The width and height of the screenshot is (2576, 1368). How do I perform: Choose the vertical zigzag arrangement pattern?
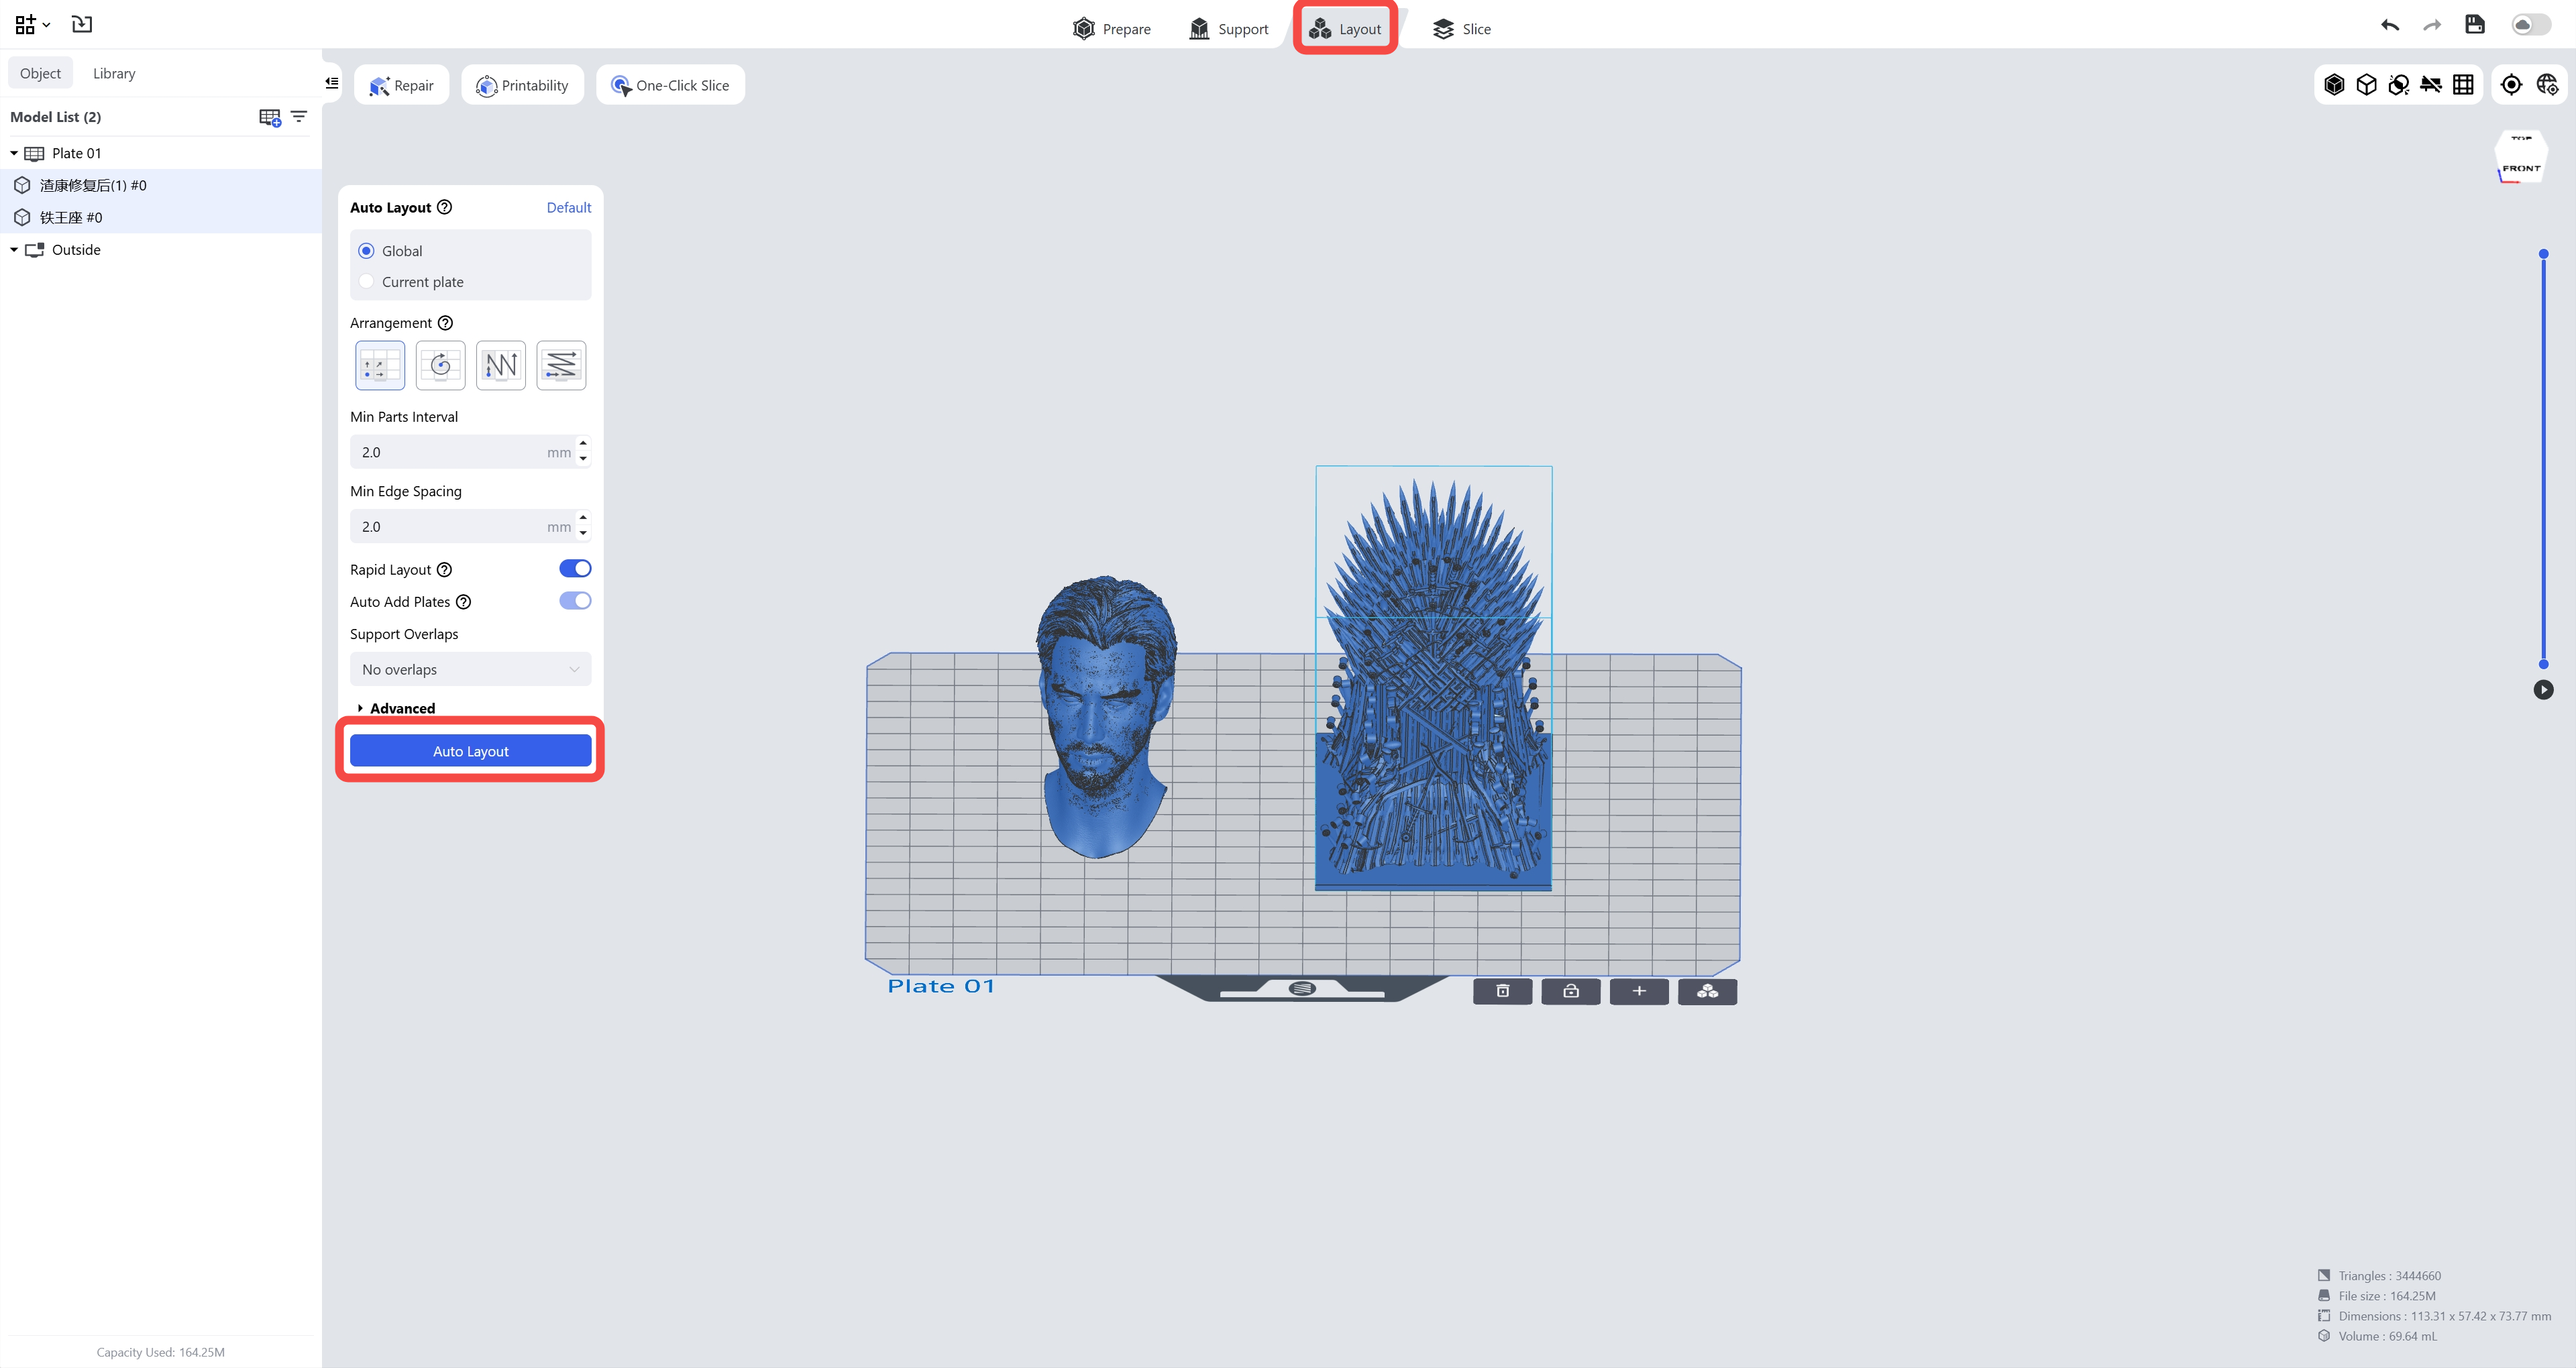pyautogui.click(x=501, y=365)
